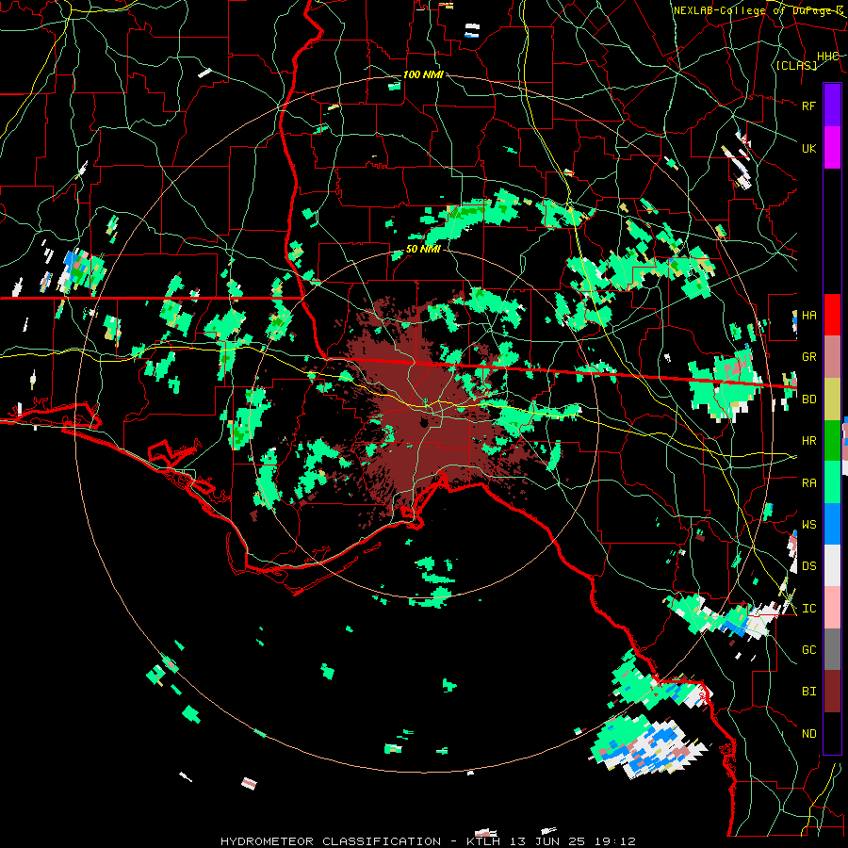Click the black radar site dot at map center
848x848 pixels.
click(424, 423)
